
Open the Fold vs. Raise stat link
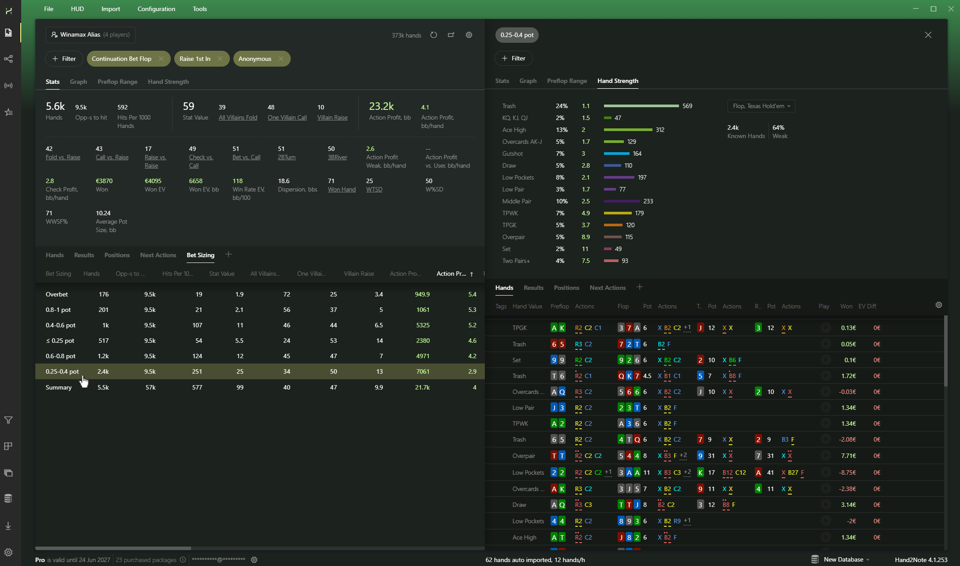(63, 157)
